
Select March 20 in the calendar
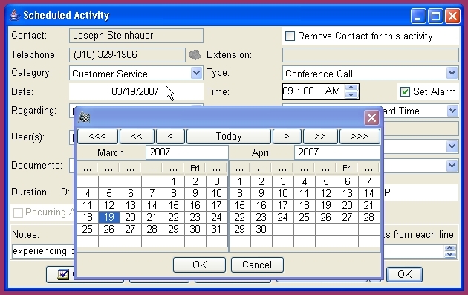131,217
